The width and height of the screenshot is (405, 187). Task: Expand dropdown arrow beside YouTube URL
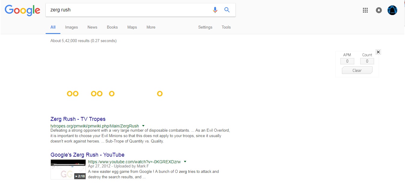[185, 161]
